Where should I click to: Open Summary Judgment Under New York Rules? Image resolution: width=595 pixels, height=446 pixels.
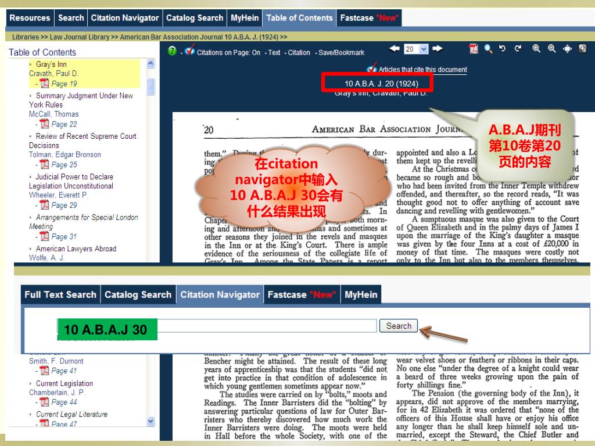point(81,100)
